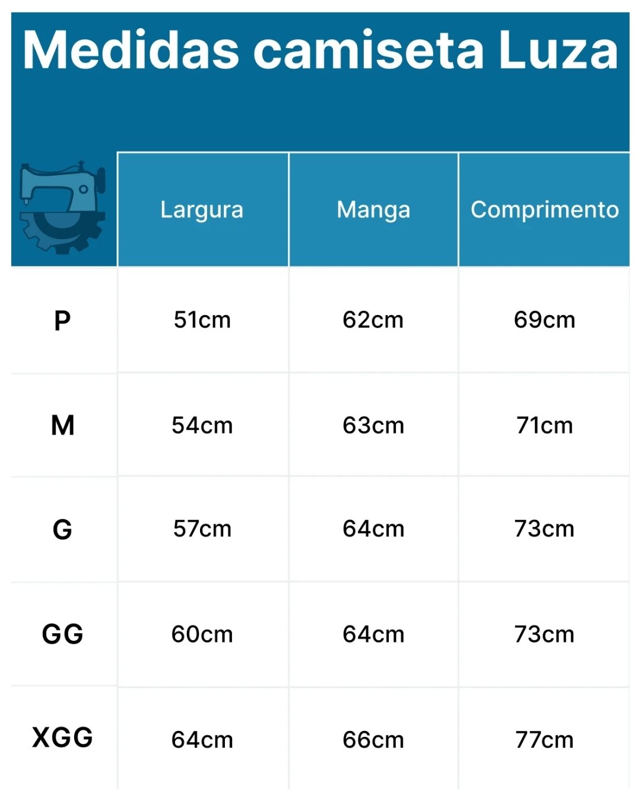Screen dimensions: 641x801
Task: Click the 66cm sleeve cell
Action: [373, 740]
